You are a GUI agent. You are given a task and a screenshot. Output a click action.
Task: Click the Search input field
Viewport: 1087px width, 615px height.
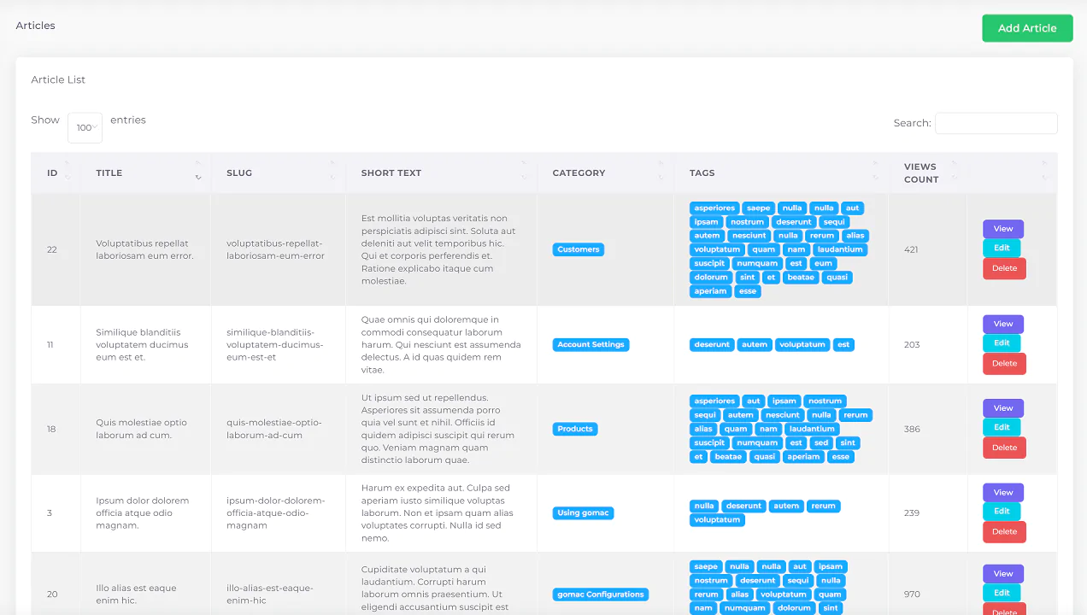[x=996, y=123]
